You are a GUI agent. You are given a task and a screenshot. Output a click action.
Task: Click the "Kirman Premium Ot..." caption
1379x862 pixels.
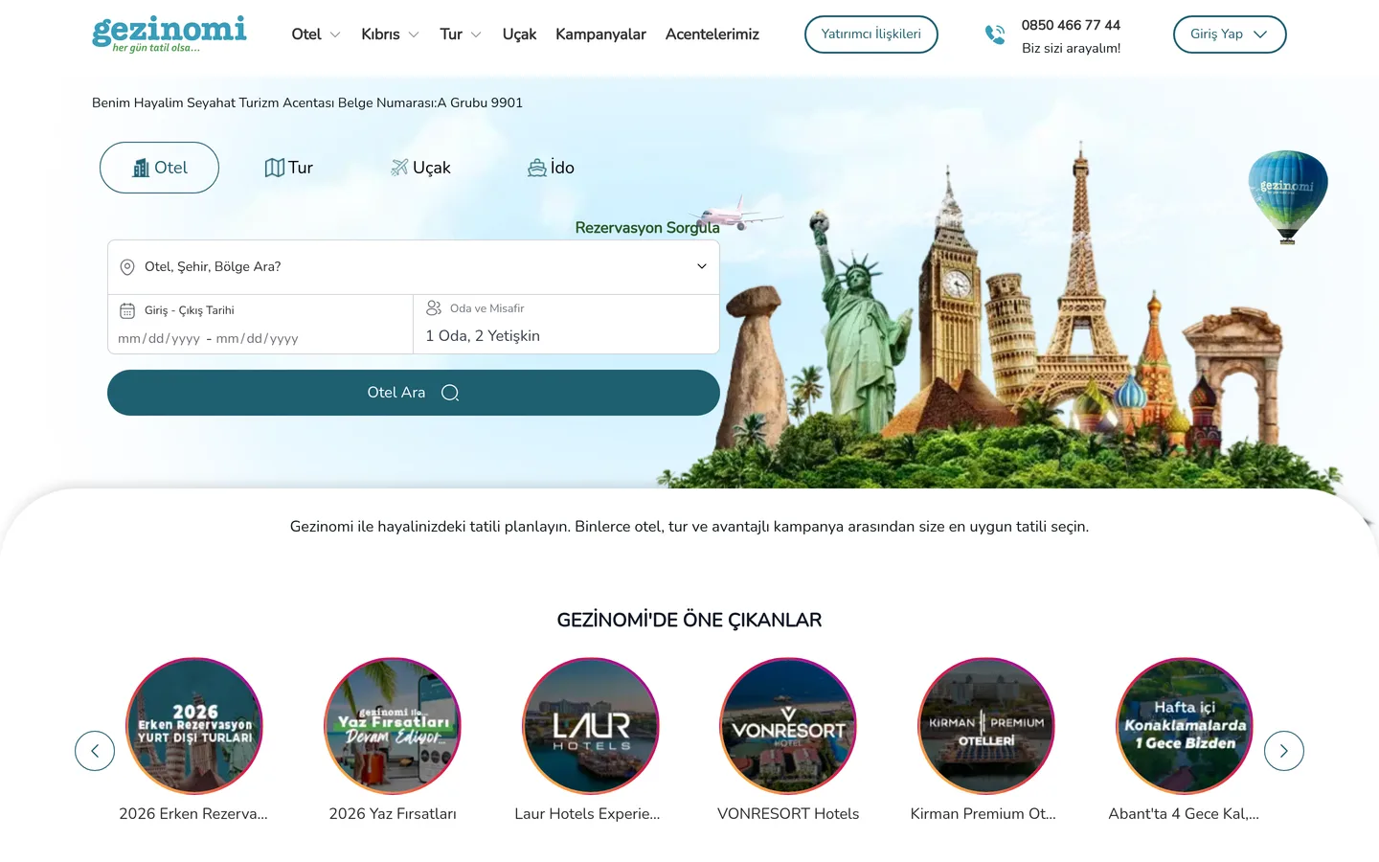click(983, 814)
